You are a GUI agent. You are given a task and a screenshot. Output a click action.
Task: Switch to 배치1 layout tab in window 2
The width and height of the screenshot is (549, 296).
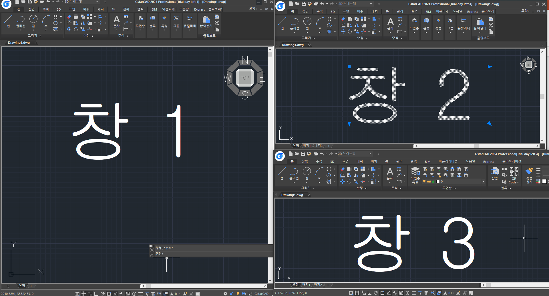[x=307, y=146]
